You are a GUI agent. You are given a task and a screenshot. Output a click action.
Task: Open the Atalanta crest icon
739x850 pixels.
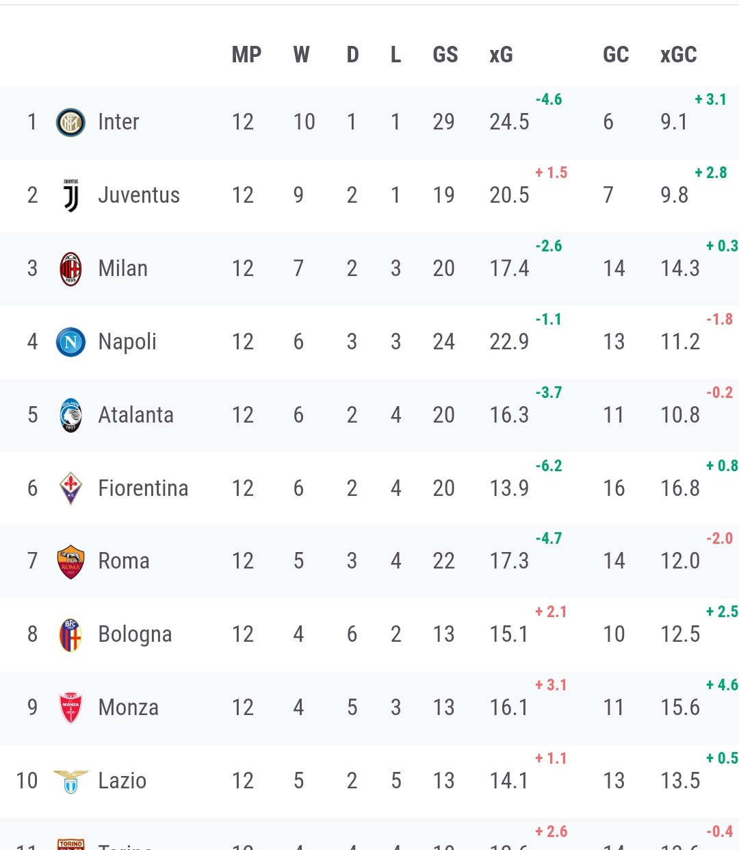tap(70, 415)
